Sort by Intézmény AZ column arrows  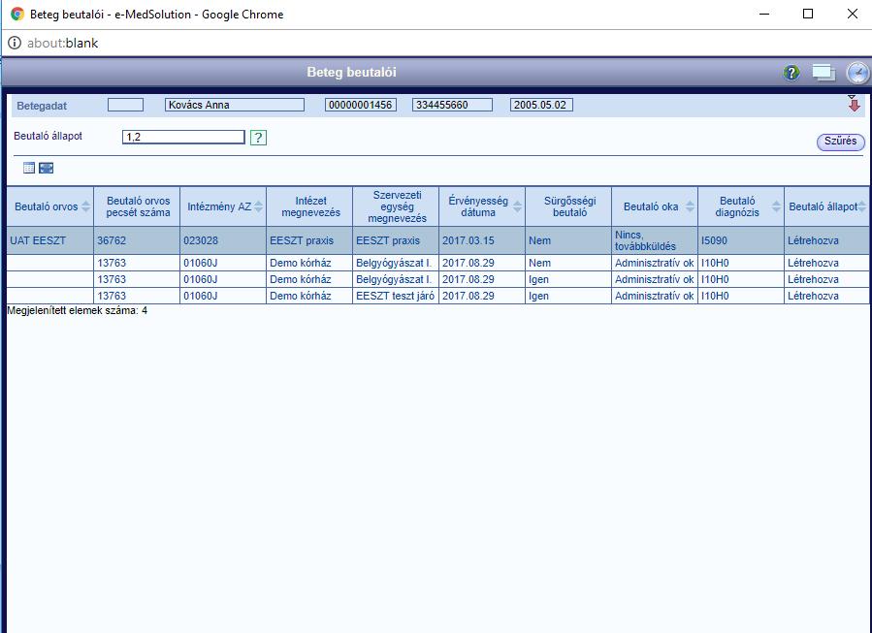pyautogui.click(x=259, y=206)
